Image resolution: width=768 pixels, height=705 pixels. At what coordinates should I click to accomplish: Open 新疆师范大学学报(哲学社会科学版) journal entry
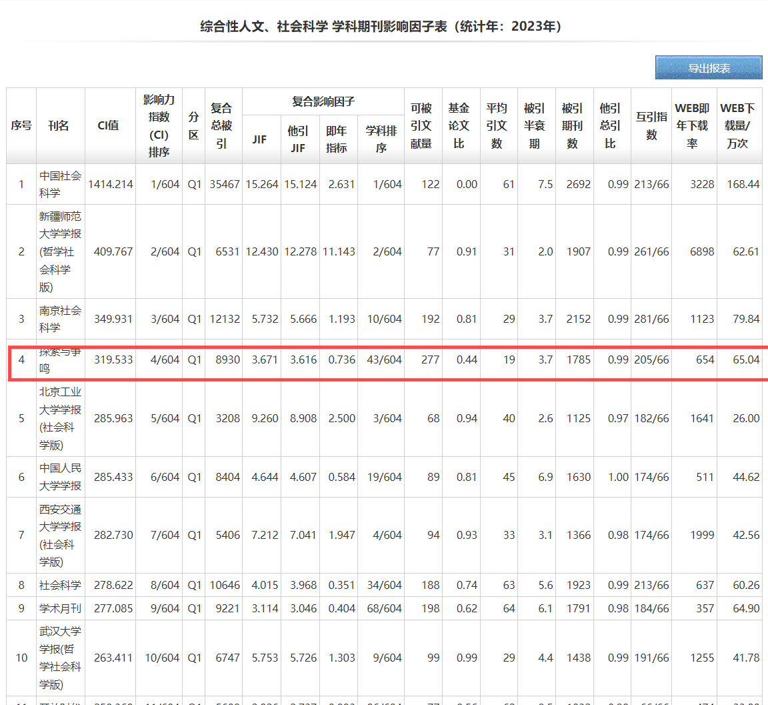point(60,251)
